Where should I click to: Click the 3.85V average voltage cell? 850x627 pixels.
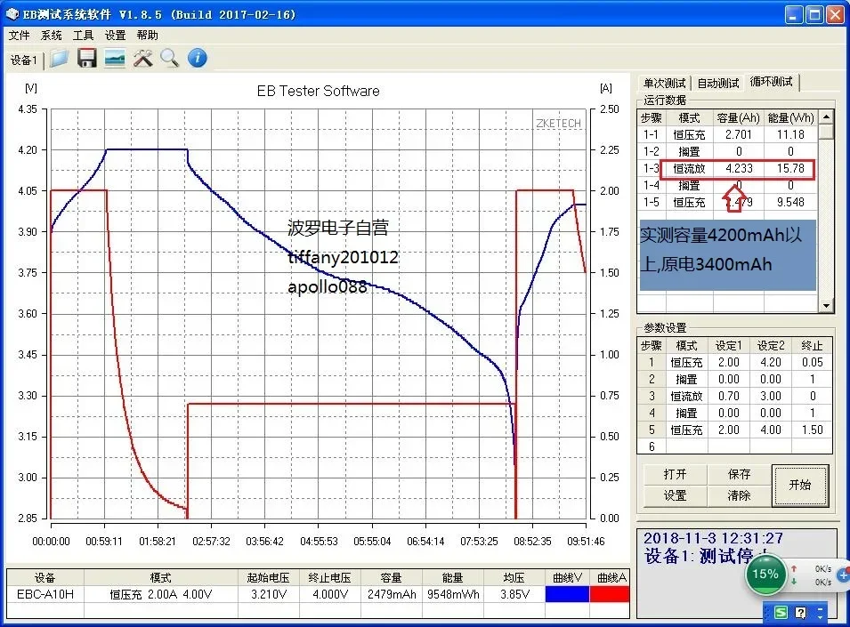[x=514, y=594]
